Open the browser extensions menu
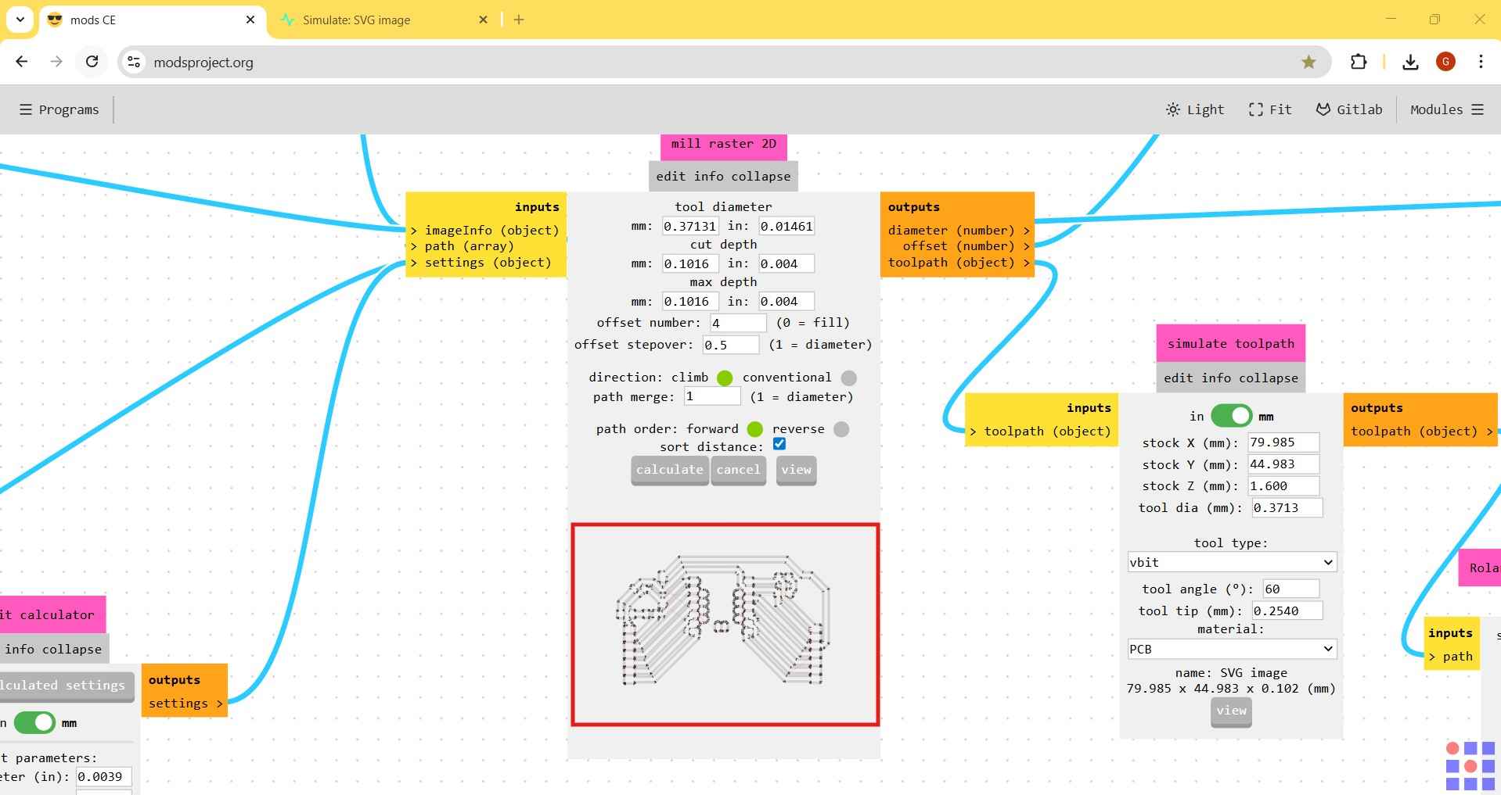The width and height of the screenshot is (1501, 795). tap(1359, 62)
